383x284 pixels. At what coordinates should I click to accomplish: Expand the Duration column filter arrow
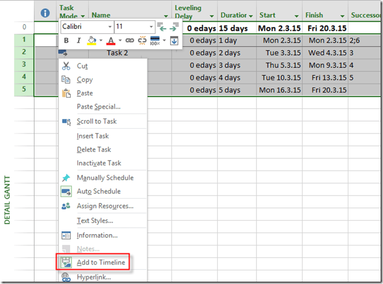coord(252,15)
